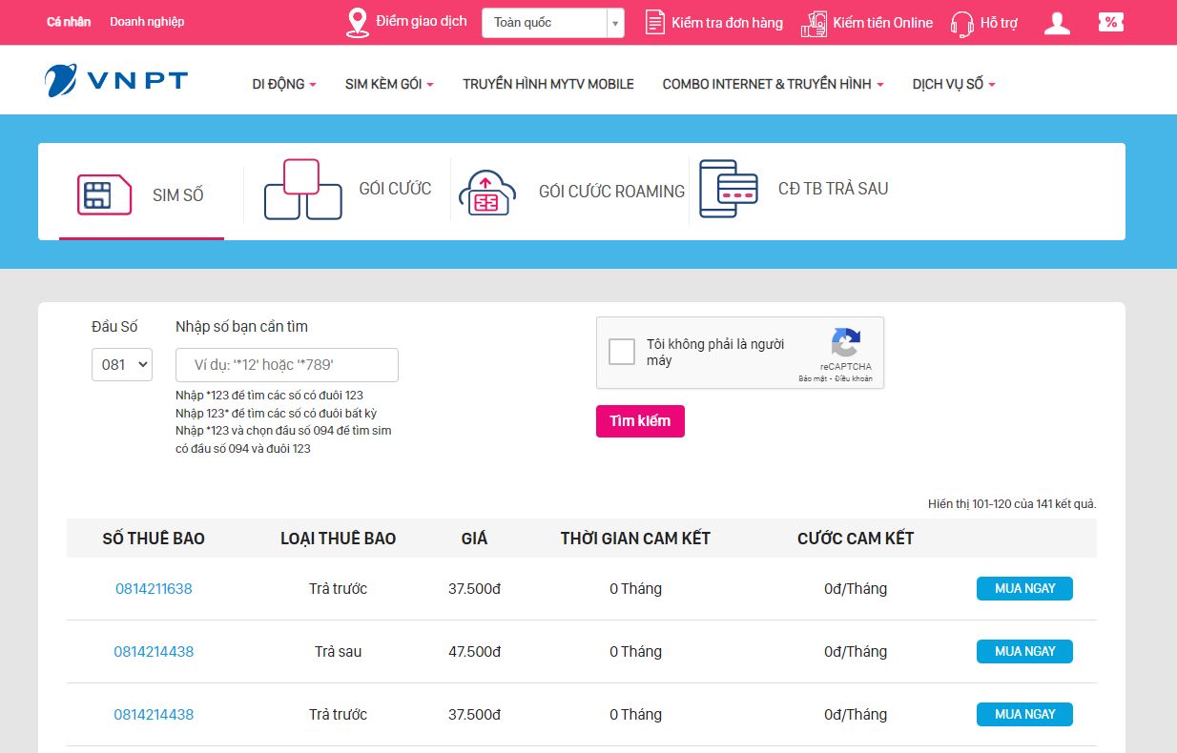Open the Đầu Số 081 prefix dropdown
The height and width of the screenshot is (753, 1177).
pos(122,364)
